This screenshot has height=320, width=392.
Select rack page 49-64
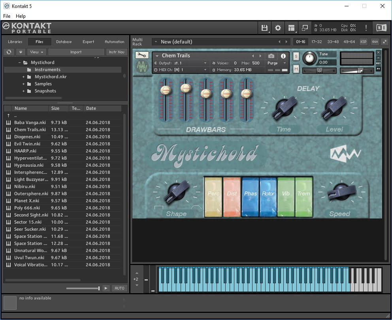point(349,42)
